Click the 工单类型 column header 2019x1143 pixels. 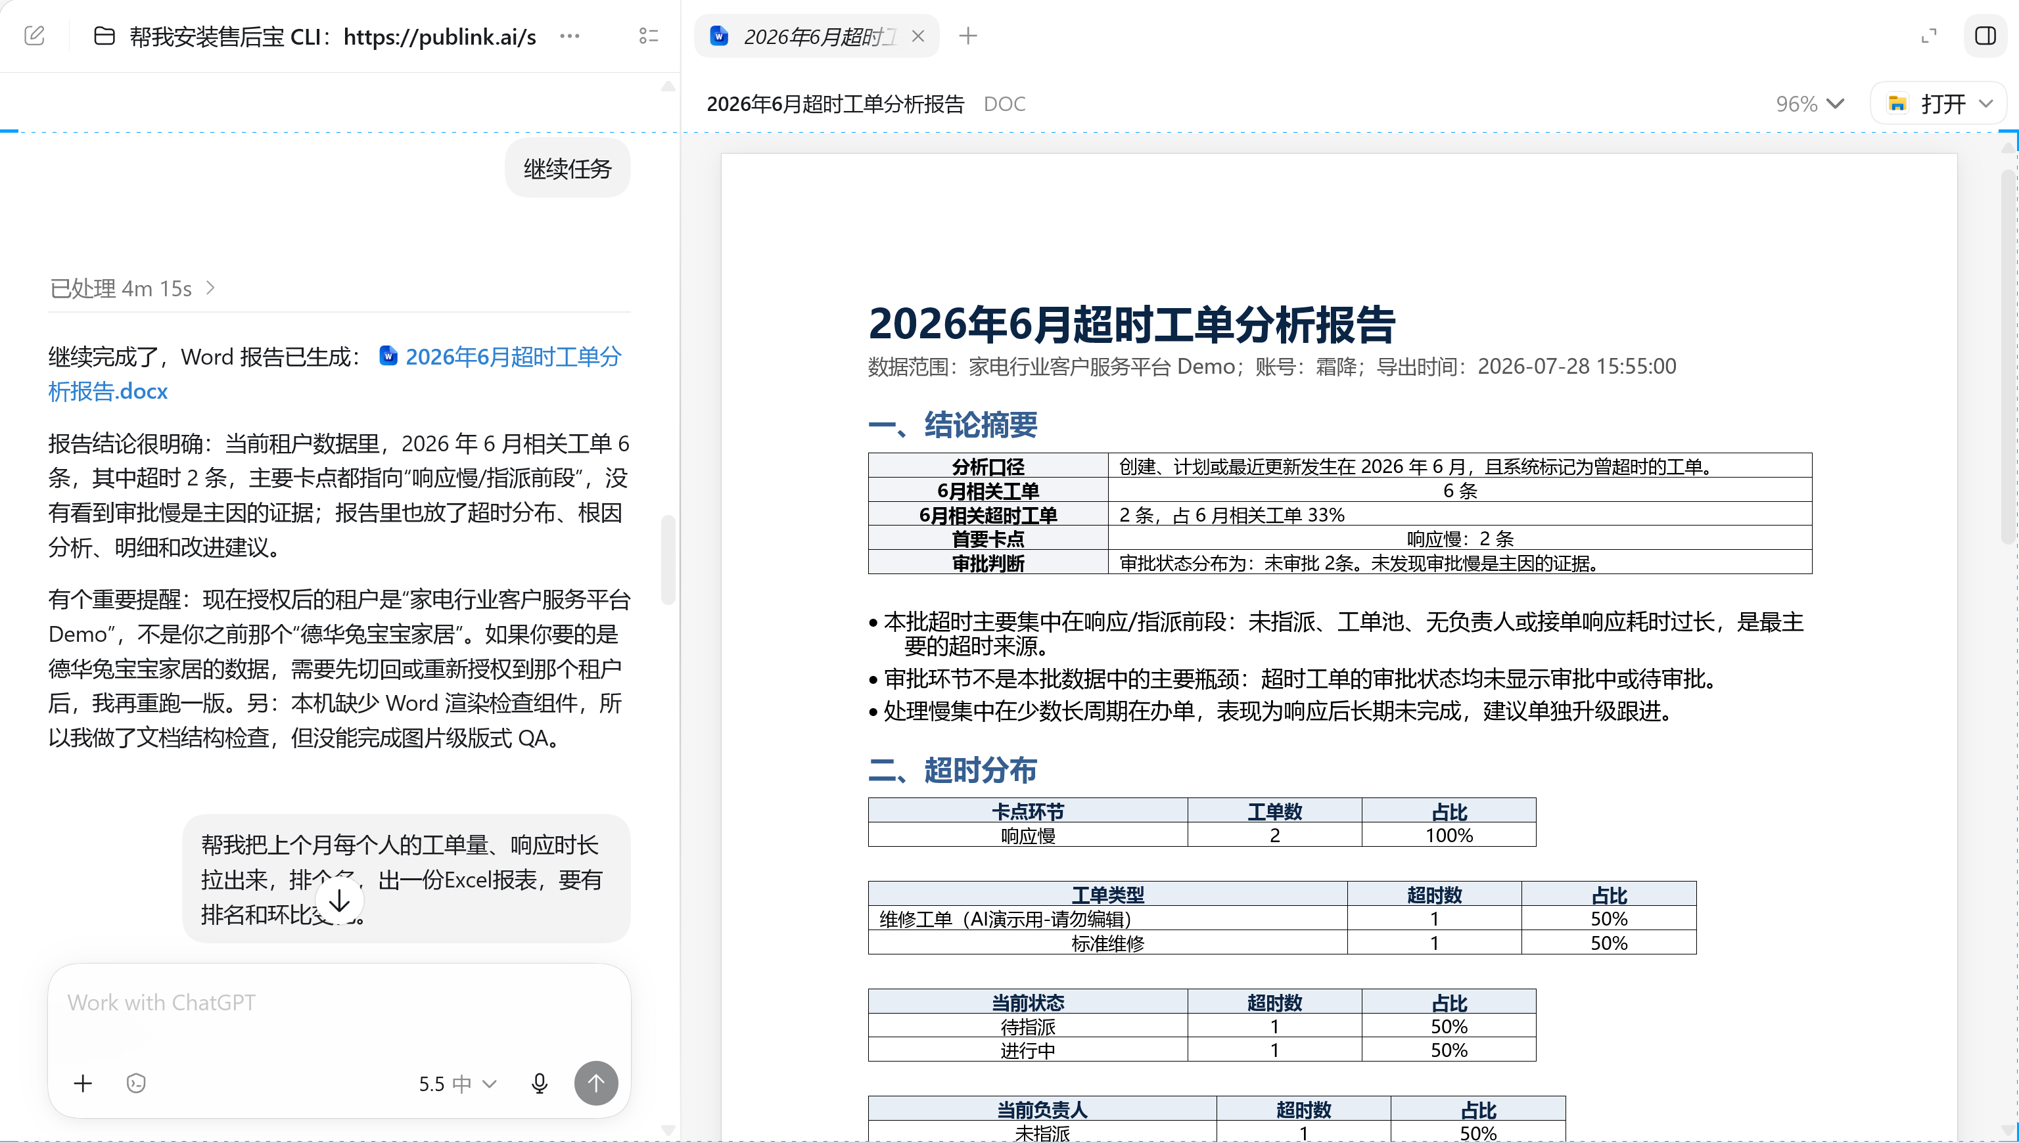pyautogui.click(x=1108, y=894)
